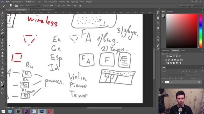Select the Rectangular Marquee tool

(x=2, y=16)
